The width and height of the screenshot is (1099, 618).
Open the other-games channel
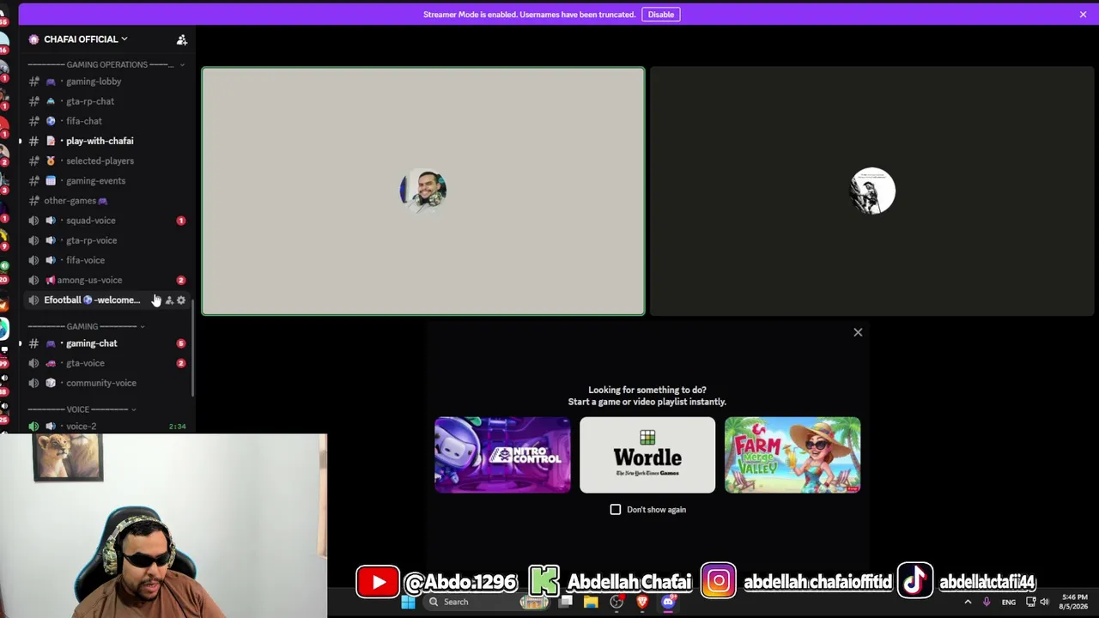tap(106, 200)
